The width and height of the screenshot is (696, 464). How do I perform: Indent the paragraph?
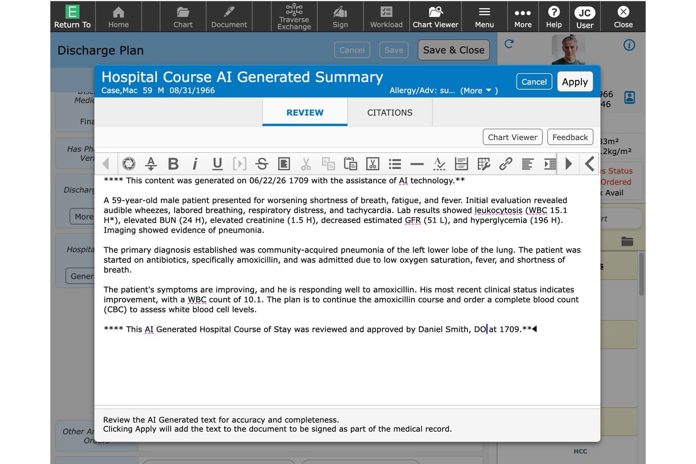550,164
